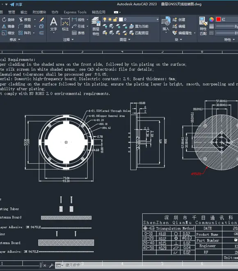The image size is (238, 271).
Task: Click Thaw All Layers icon
Action: (118, 33)
